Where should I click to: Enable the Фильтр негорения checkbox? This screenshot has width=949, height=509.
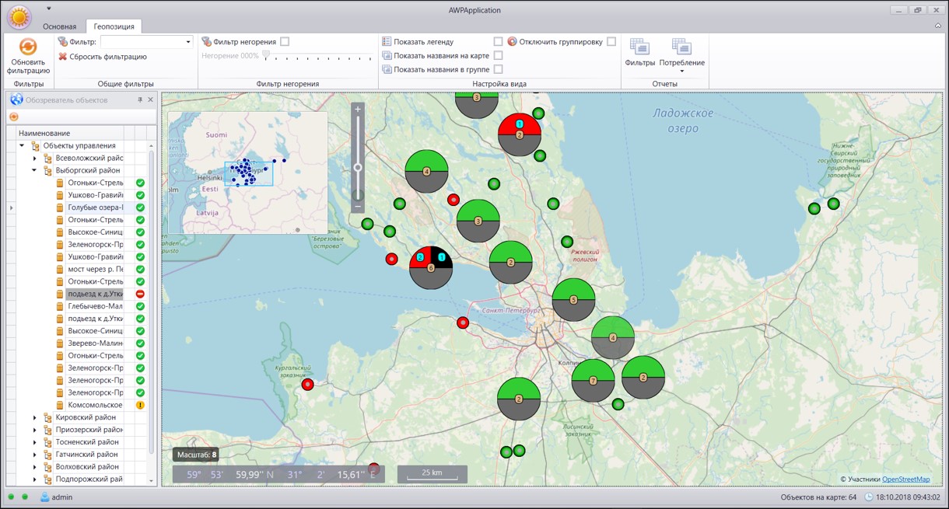click(285, 41)
